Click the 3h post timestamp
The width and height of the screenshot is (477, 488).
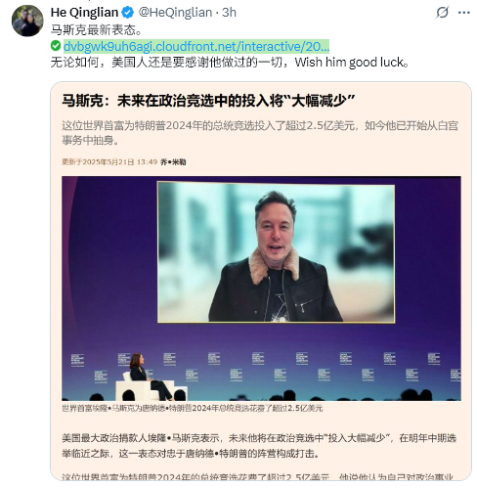coord(229,13)
